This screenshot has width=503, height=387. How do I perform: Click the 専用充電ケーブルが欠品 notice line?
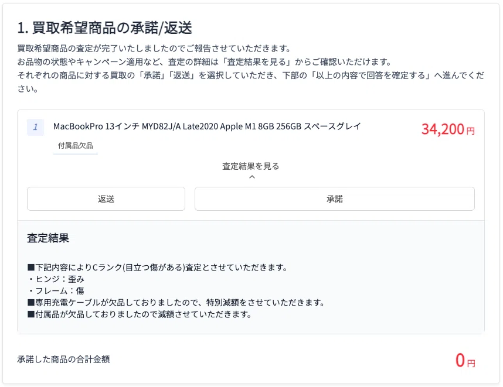click(176, 302)
